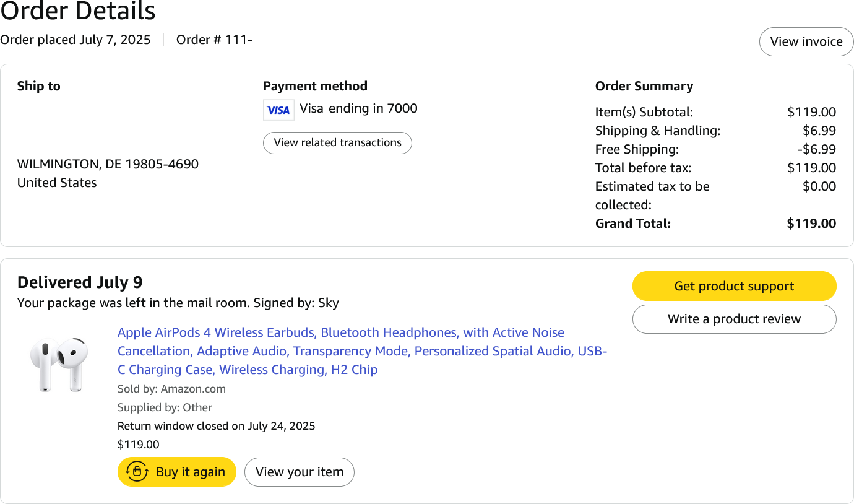Select the Visa ending in 7000 text
Image resolution: width=854 pixels, height=504 pixels.
[358, 108]
